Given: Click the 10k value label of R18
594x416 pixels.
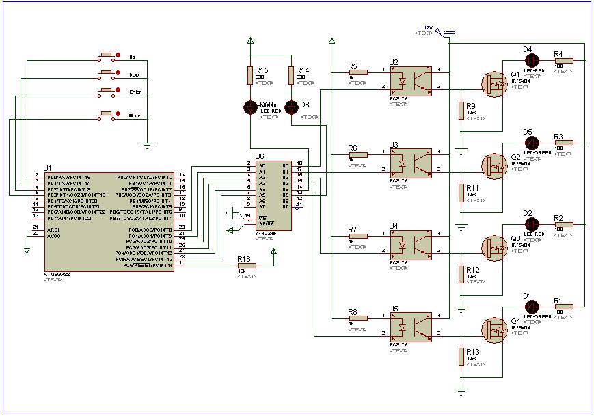Looking at the screenshot, I should click(242, 271).
